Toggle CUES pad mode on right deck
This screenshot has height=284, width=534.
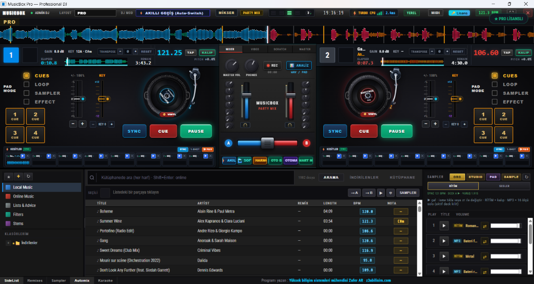tap(494, 76)
